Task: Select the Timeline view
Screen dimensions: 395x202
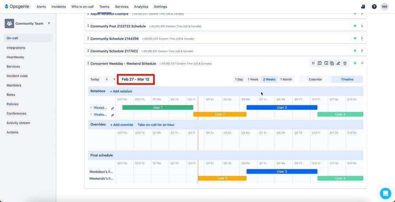Action: click(347, 79)
